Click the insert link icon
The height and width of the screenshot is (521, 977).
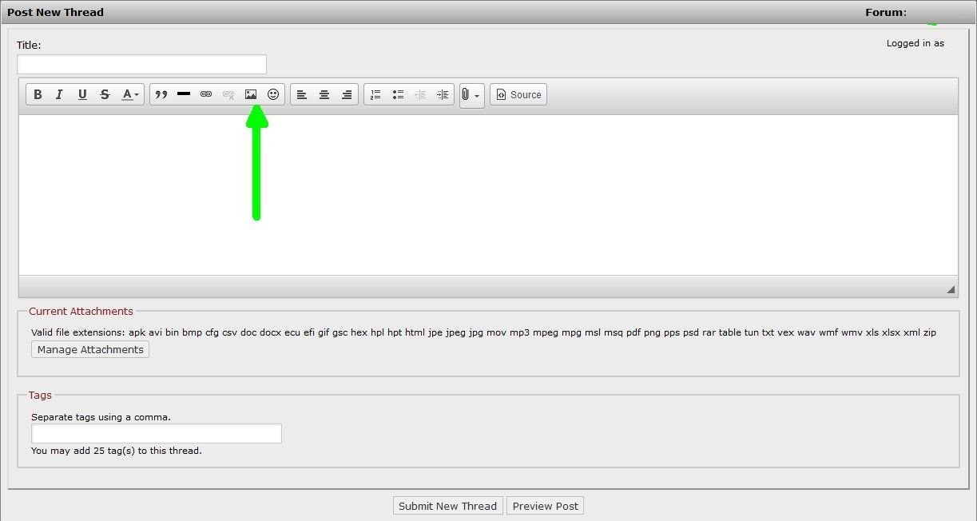tap(206, 94)
